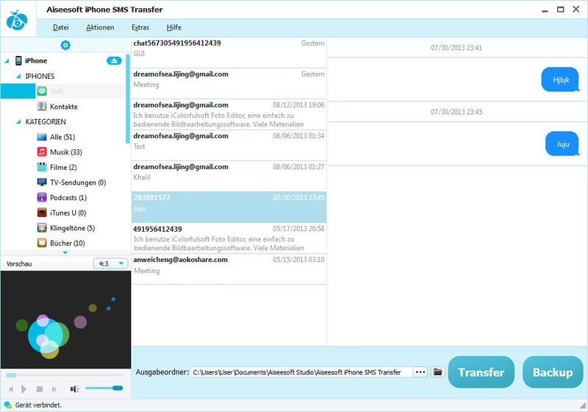Select conversation 283691577
This screenshot has width=588, height=412.
pyautogui.click(x=229, y=207)
